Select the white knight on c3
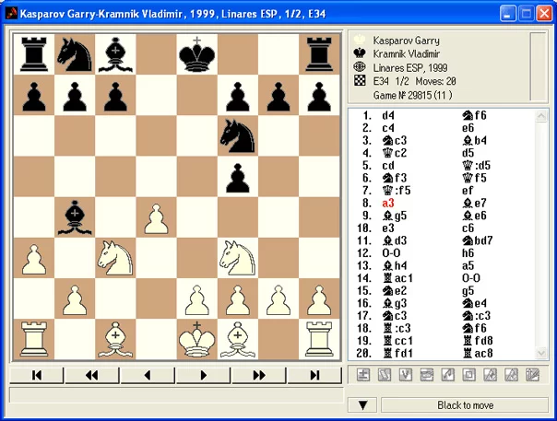 (x=115, y=258)
